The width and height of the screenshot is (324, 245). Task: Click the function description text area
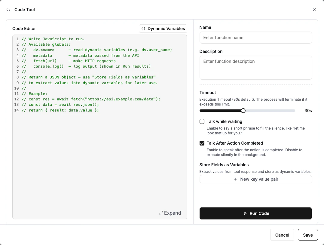click(255, 67)
